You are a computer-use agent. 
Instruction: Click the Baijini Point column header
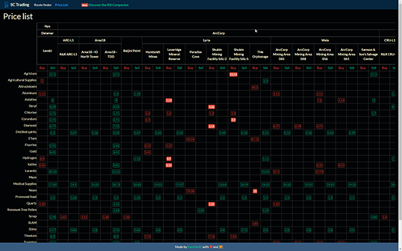pos(132,51)
